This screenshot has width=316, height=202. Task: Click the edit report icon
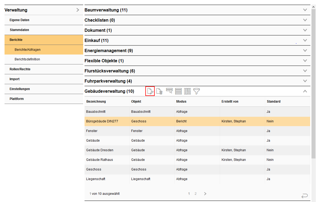(x=150, y=91)
